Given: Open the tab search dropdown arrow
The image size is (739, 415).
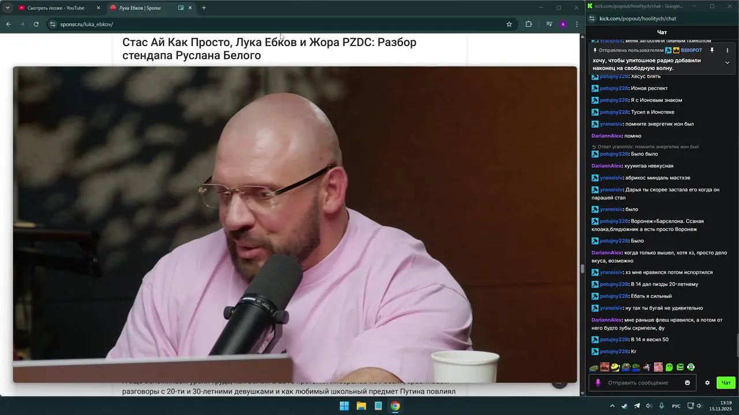Looking at the screenshot, I should [8, 8].
